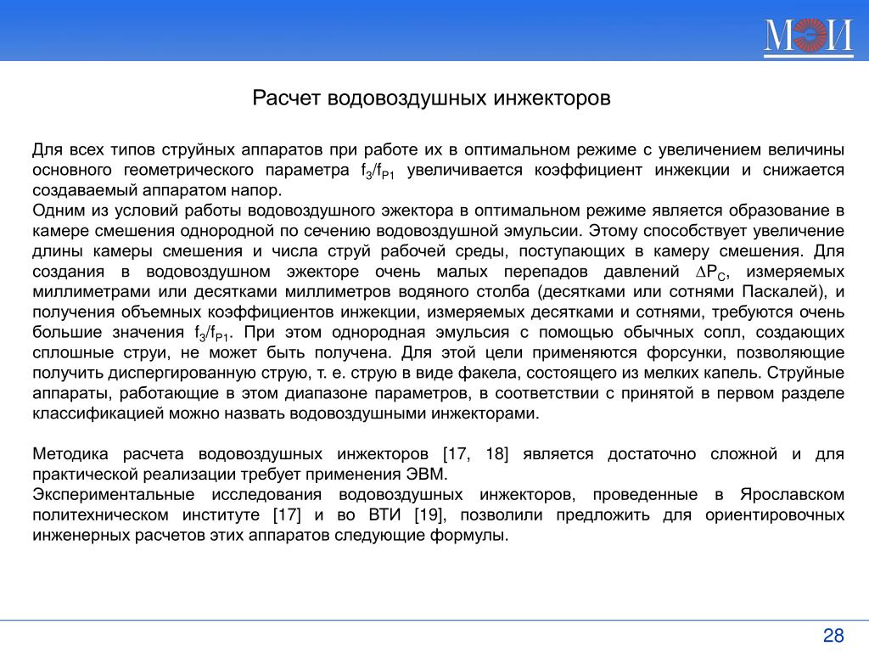The image size is (869, 652).
Task: Click the slide title 'Расчет водовоздушных инжекторов'
Action: pyautogui.click(x=431, y=98)
